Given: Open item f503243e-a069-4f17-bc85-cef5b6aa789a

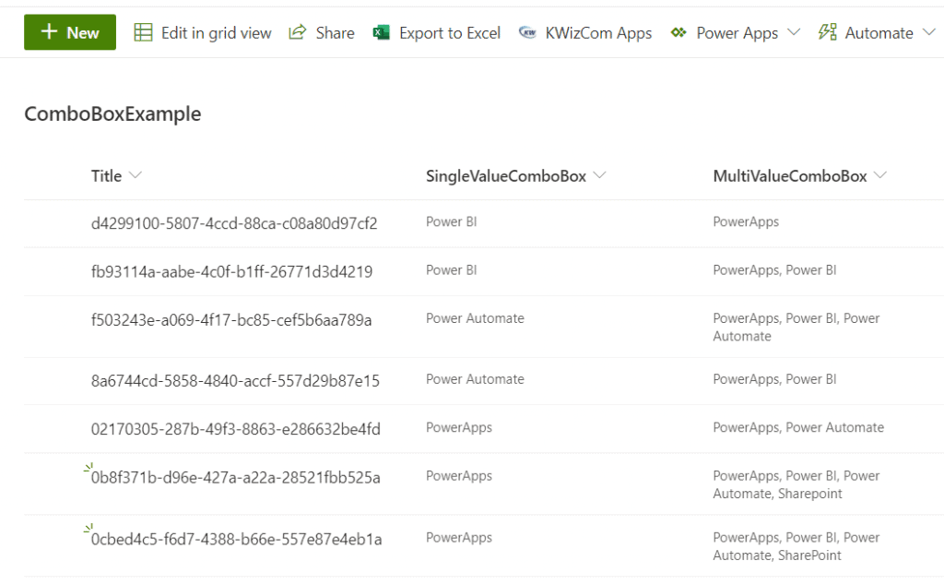Looking at the screenshot, I should 231,320.
